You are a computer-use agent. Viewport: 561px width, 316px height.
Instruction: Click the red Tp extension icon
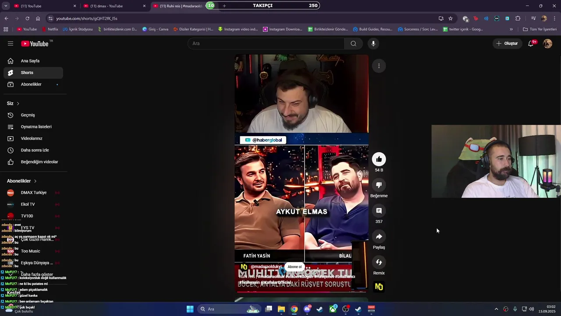tap(476, 18)
